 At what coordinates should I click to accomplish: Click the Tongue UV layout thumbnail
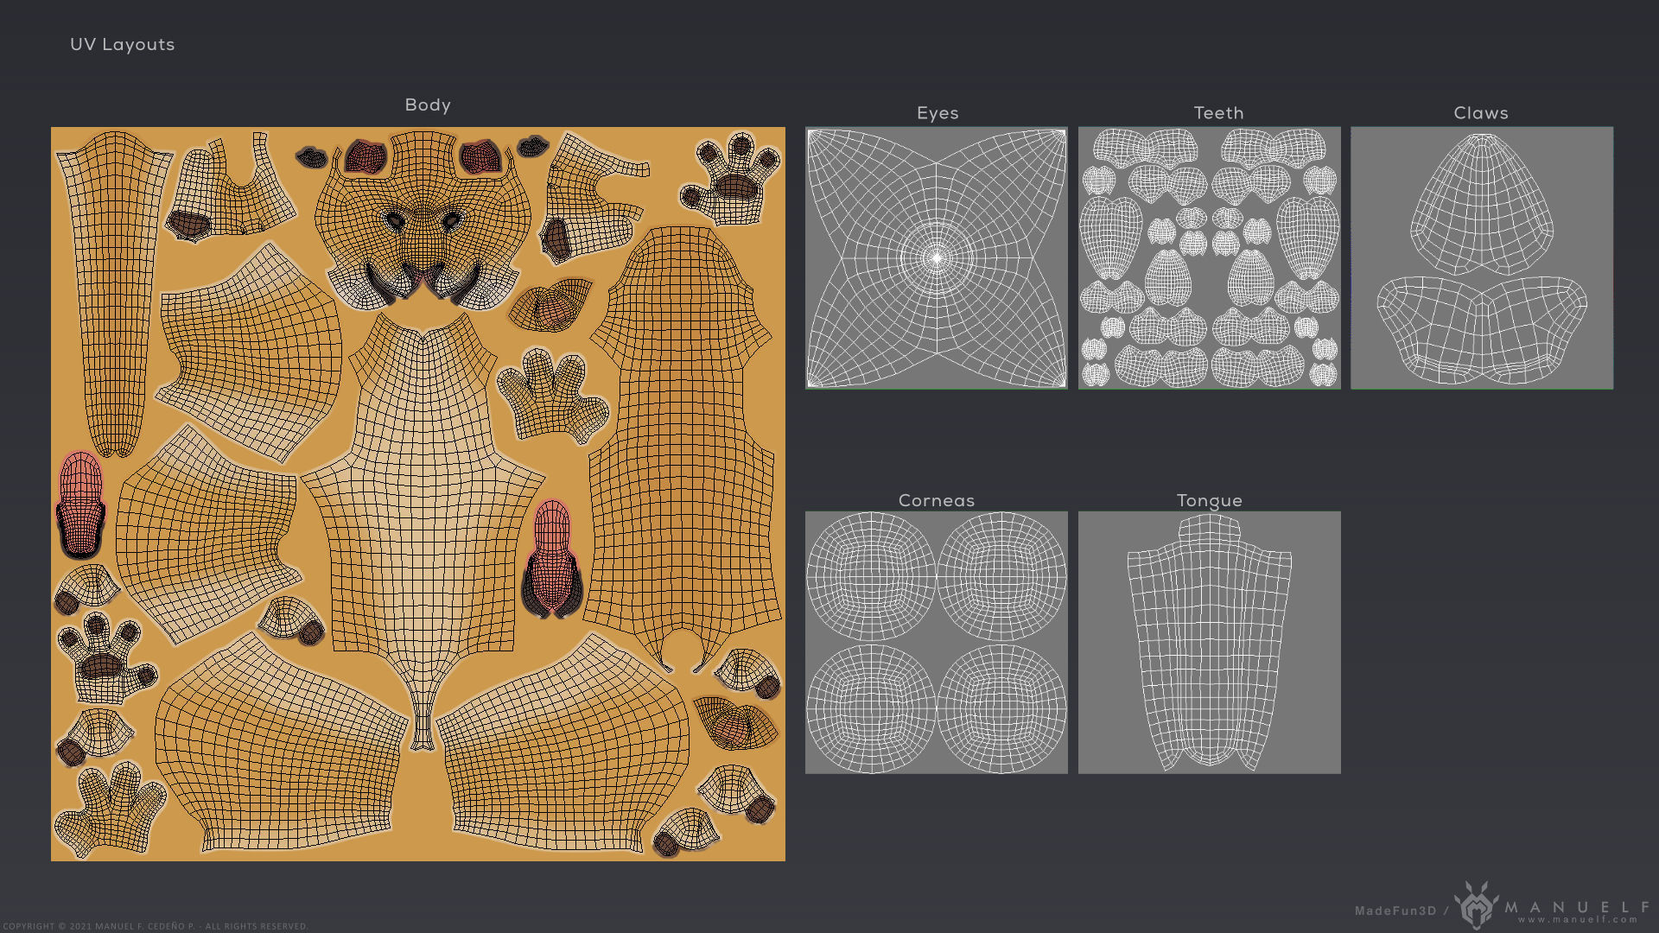1209,643
